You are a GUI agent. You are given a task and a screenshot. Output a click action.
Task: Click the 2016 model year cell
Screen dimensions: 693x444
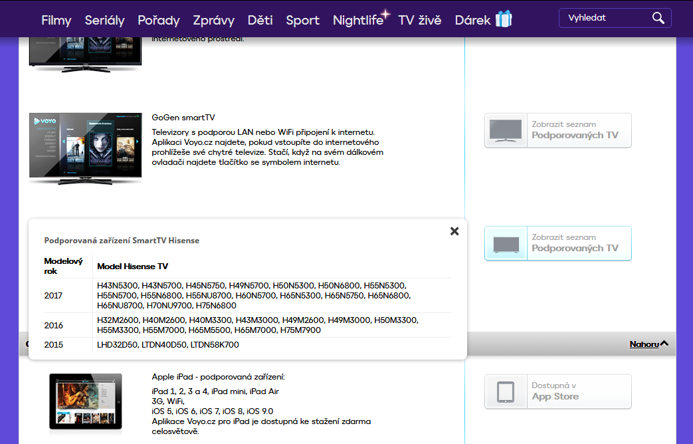(x=53, y=326)
